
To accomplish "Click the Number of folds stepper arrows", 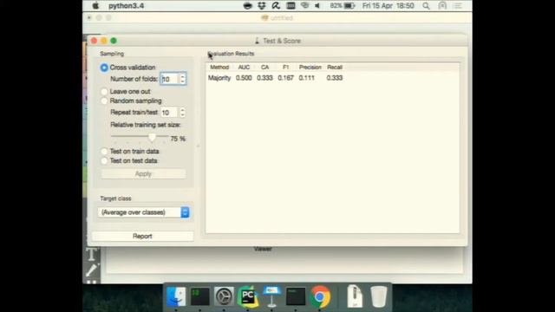I will (x=183, y=79).
